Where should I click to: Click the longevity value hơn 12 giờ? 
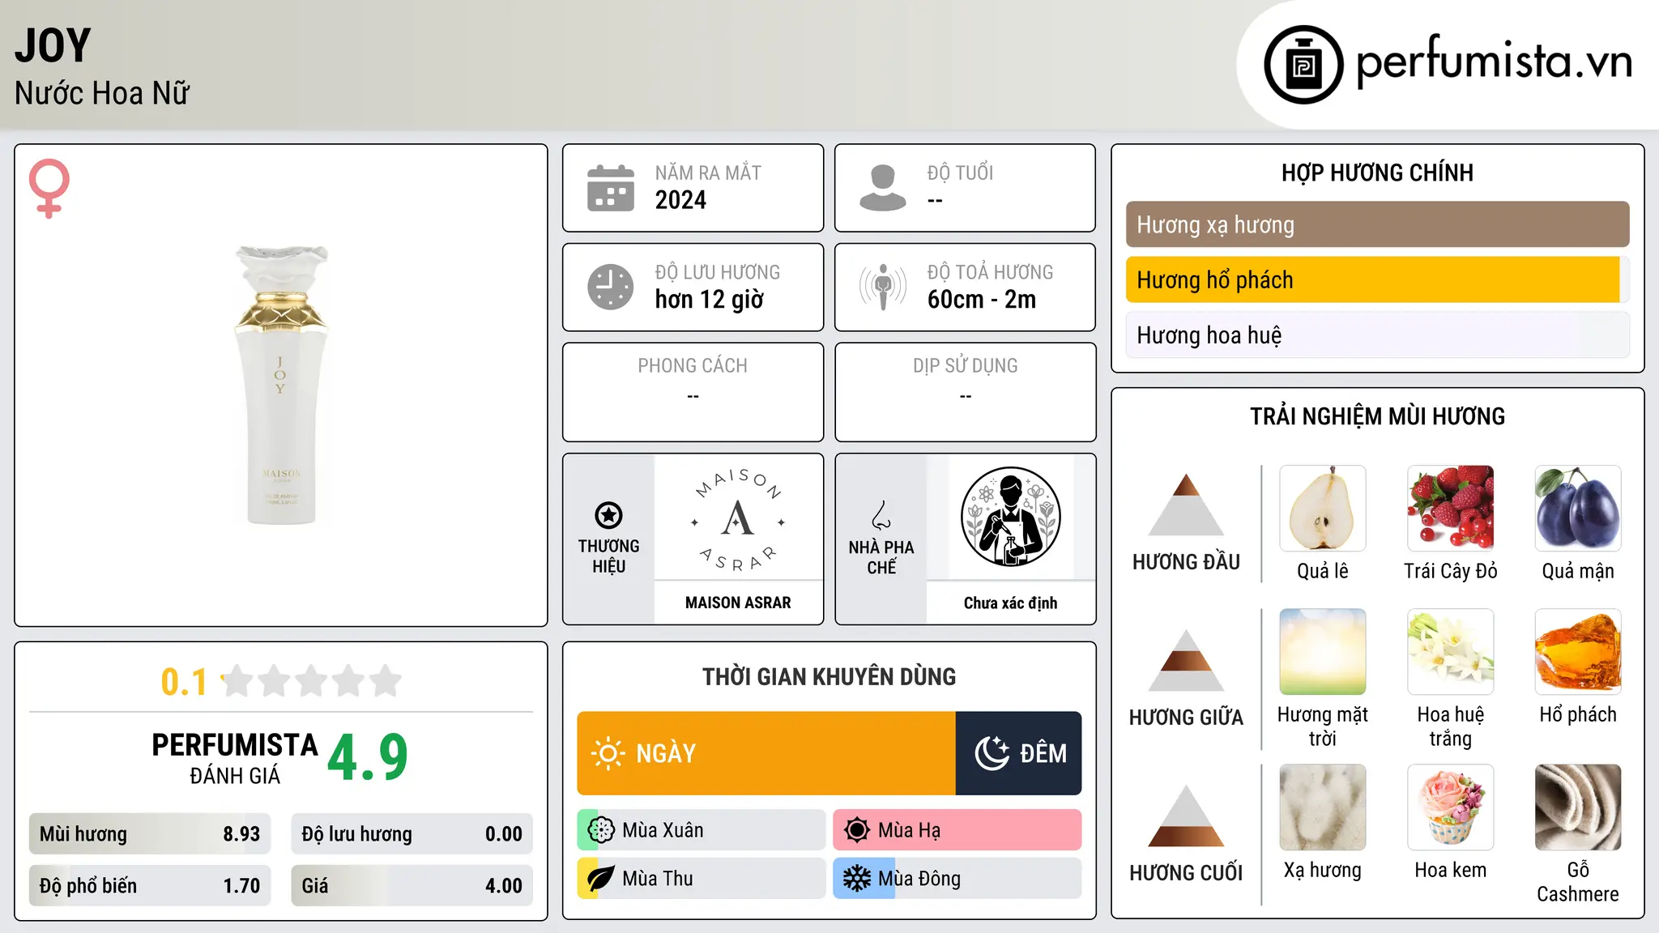click(x=709, y=300)
